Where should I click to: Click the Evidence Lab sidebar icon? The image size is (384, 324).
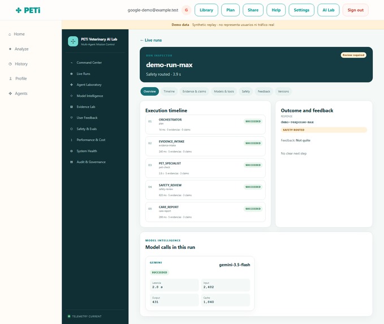71,107
